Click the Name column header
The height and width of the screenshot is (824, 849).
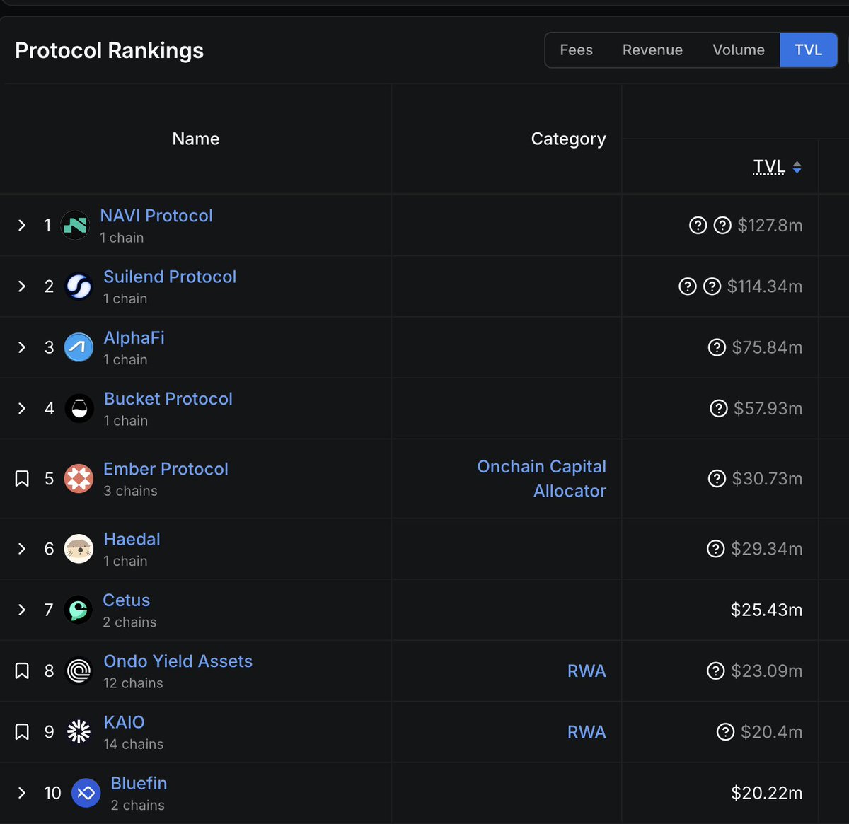tap(196, 139)
